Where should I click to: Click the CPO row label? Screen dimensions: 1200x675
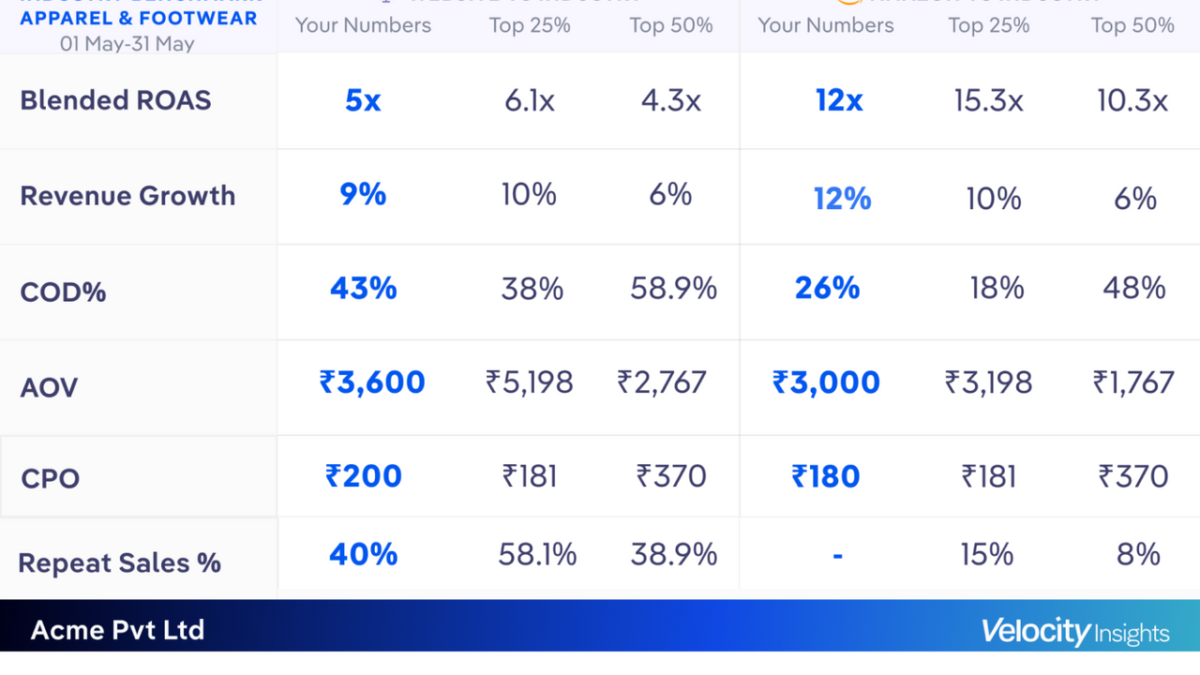coord(50,478)
